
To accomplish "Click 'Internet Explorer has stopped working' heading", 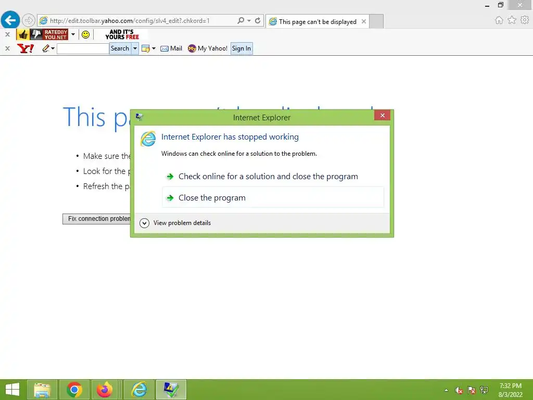I will (x=230, y=137).
